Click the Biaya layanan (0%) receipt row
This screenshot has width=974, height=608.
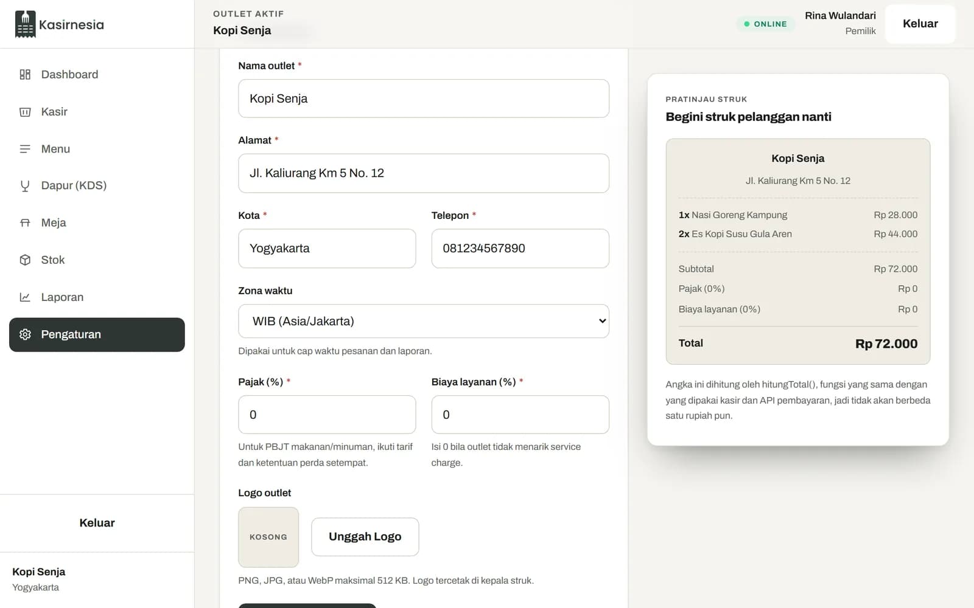pos(798,309)
